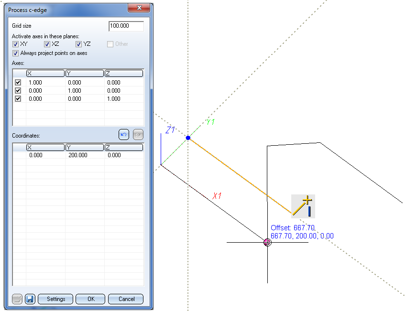Toggle the XY plane checkbox
Viewport: 406px width, 311px height.
click(16, 44)
